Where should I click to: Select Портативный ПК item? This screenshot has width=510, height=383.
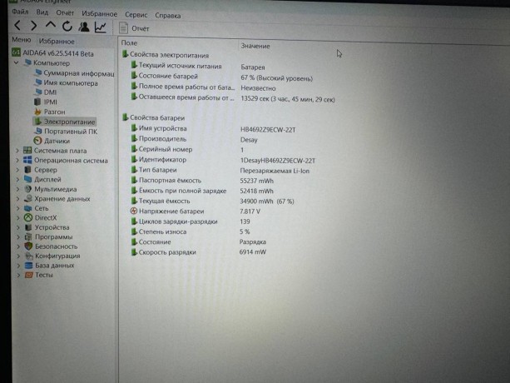[x=70, y=131]
